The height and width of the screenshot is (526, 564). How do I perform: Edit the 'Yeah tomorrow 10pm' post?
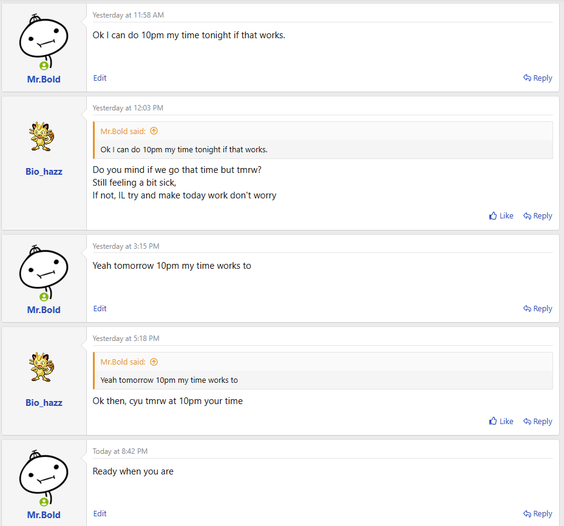point(100,309)
